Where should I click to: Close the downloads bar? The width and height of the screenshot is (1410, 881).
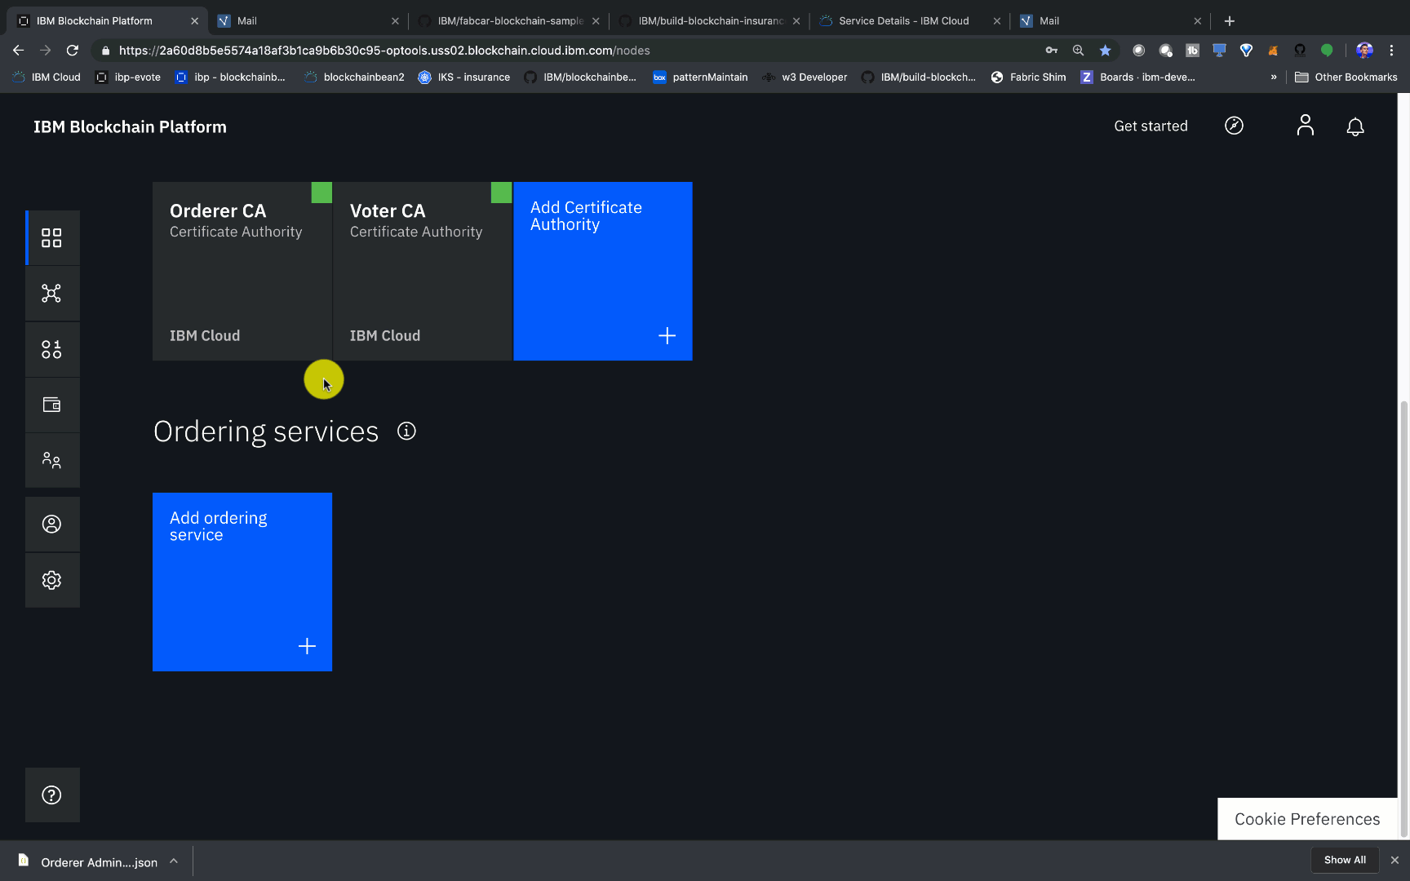1394,860
